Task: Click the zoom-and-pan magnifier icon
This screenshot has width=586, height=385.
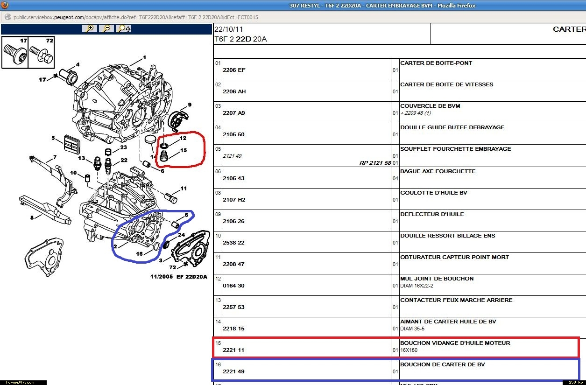Action: coord(124,28)
